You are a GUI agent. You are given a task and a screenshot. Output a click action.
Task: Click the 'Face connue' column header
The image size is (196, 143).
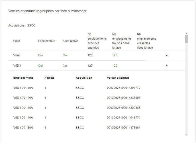click(x=46, y=41)
